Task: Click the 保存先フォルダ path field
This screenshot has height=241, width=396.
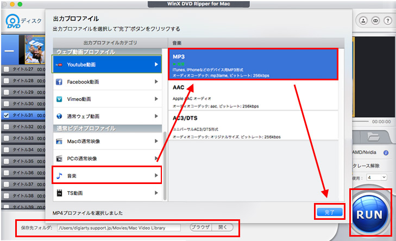Action: (119, 228)
